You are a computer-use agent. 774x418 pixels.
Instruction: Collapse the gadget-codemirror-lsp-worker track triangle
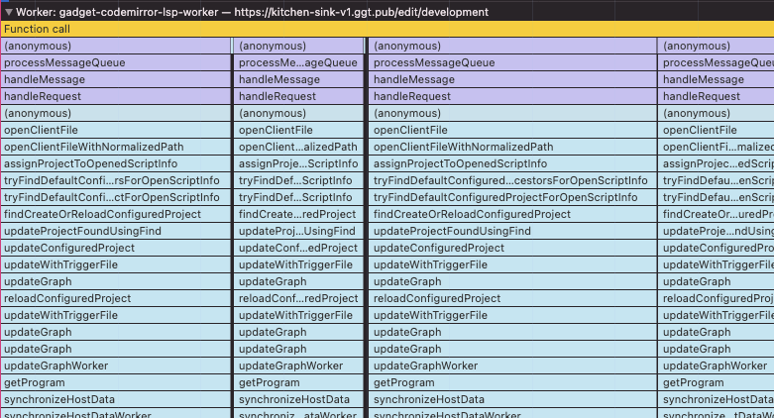coord(8,12)
